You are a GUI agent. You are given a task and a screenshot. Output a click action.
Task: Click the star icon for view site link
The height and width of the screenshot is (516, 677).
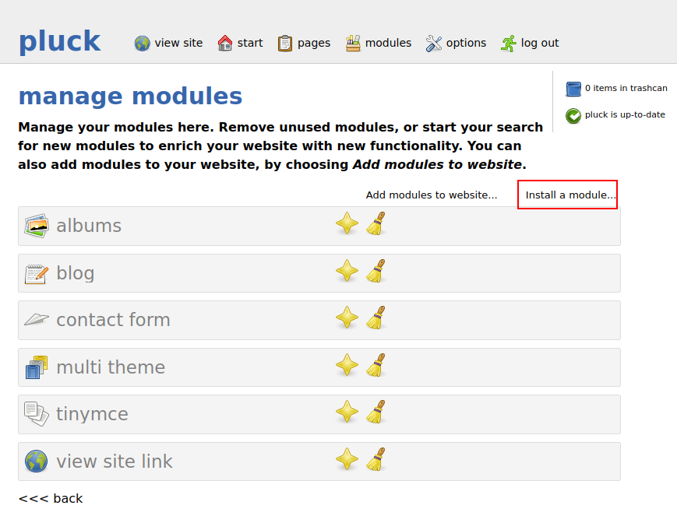click(x=347, y=460)
